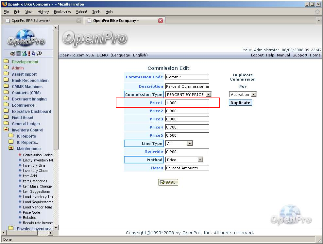323x244 pixels.
Task: Click the red exclamation mark icon
Action: [x=29, y=53]
